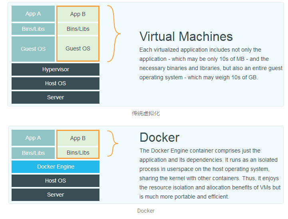The width and height of the screenshot is (288, 219).
Task: Click the Docker caption below second diagram
Action: click(x=146, y=211)
